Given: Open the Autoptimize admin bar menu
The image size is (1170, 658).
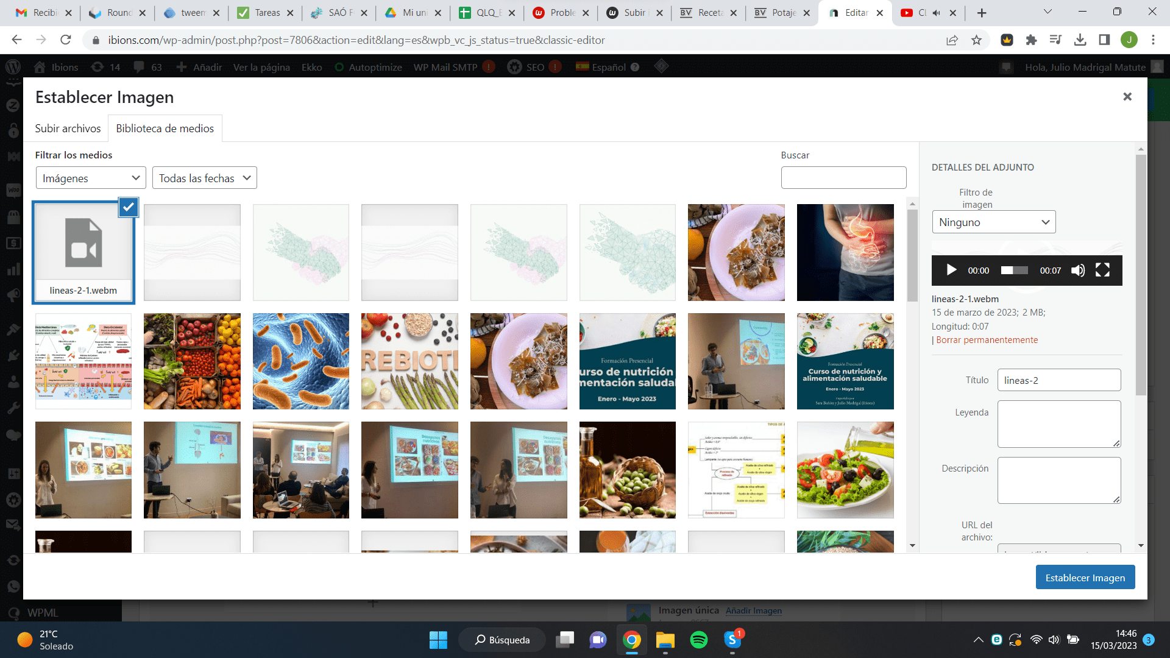Looking at the screenshot, I should (368, 67).
